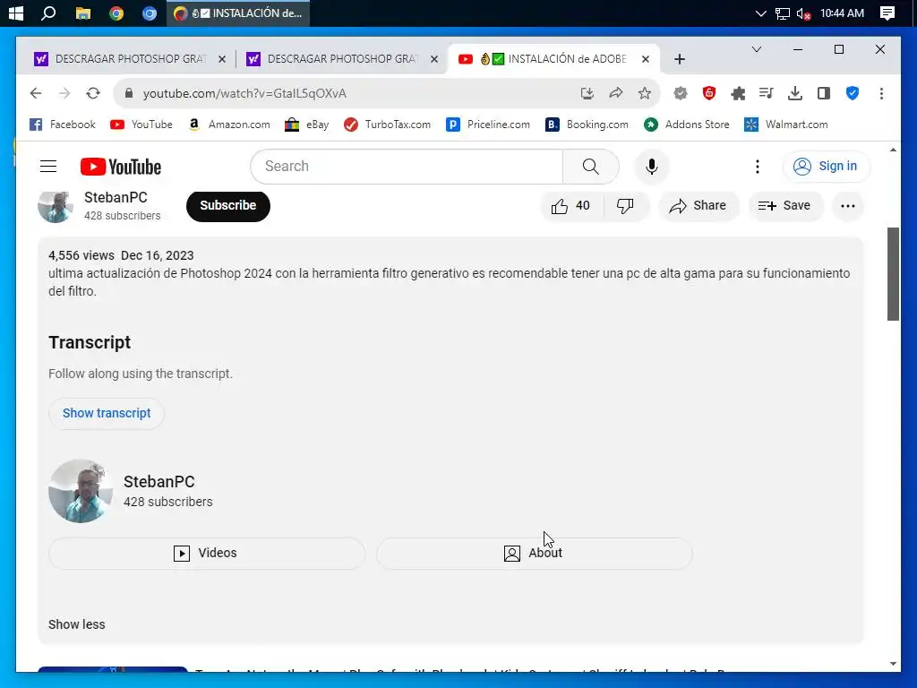Open the Priceline.com bookmark
Screen dimensions: 917x688
[x=488, y=125]
